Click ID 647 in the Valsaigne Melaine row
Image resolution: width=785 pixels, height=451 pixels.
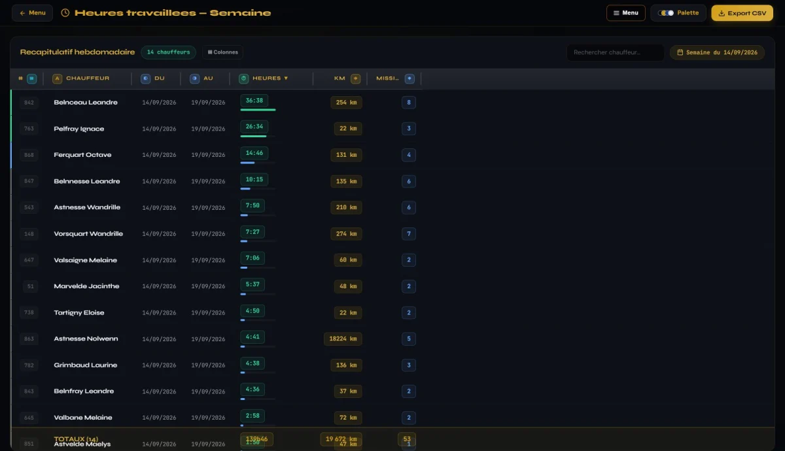coord(29,260)
